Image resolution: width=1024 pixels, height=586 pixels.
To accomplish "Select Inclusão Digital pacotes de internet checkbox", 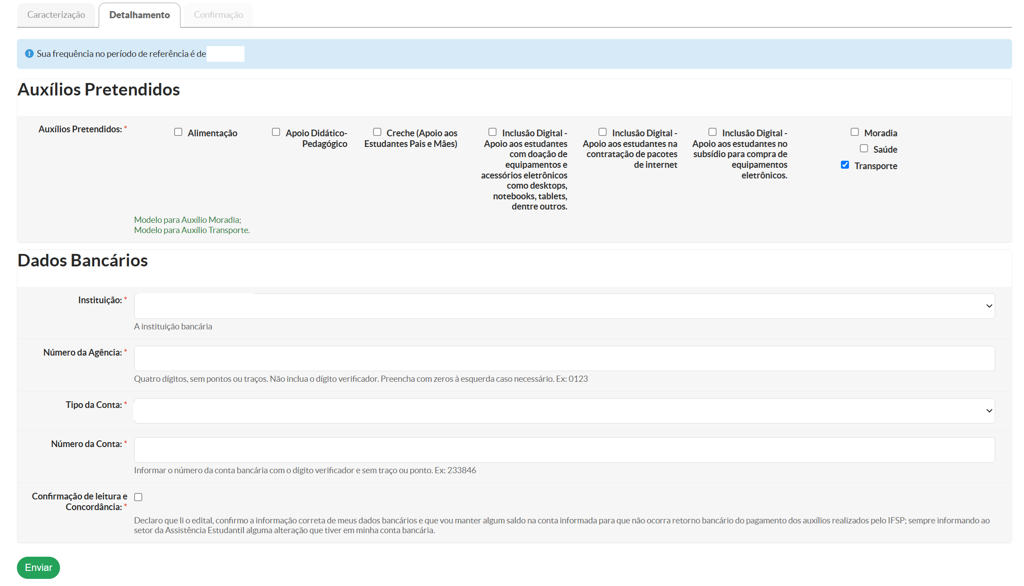I will tap(603, 132).
